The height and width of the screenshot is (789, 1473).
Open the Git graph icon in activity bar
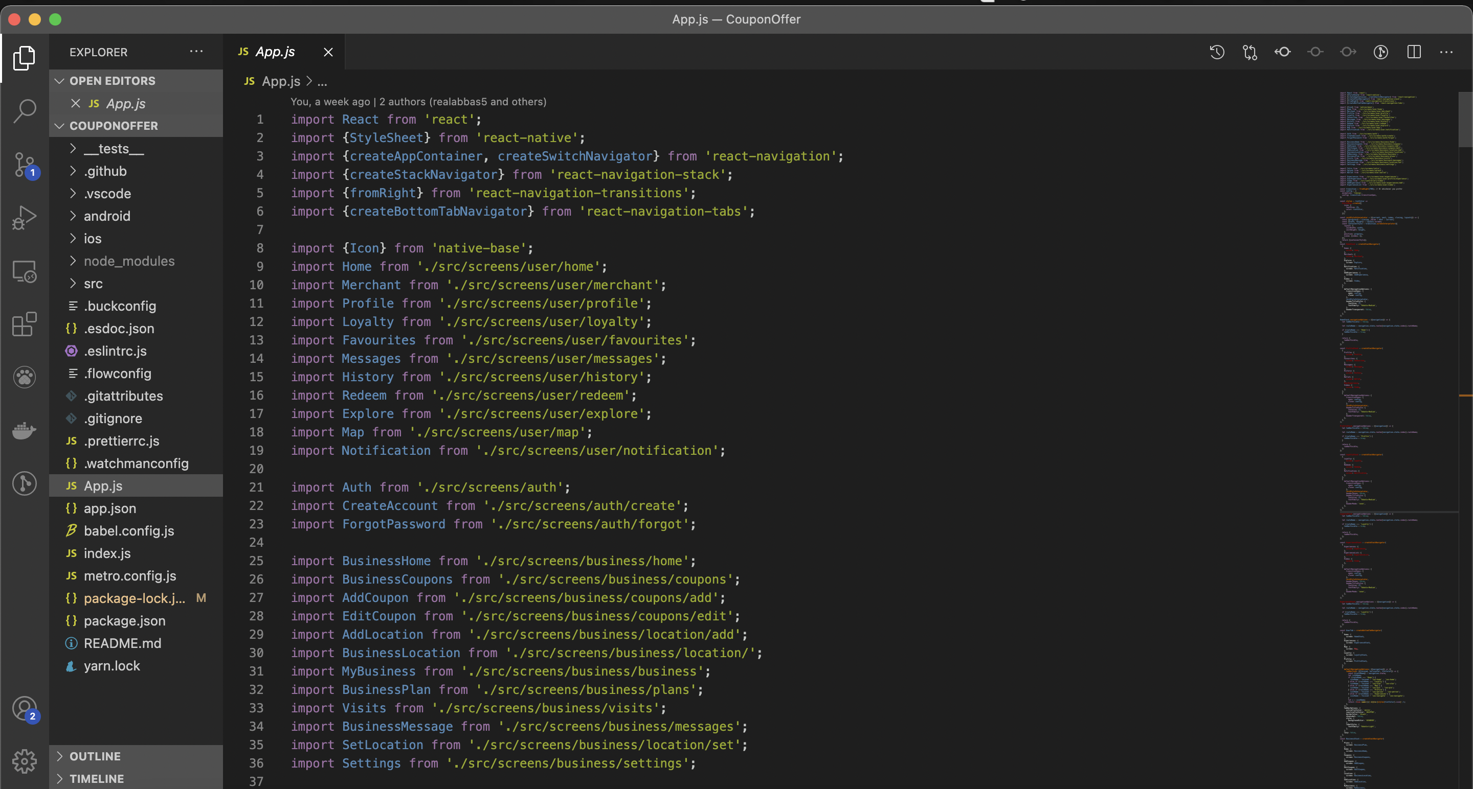point(24,483)
